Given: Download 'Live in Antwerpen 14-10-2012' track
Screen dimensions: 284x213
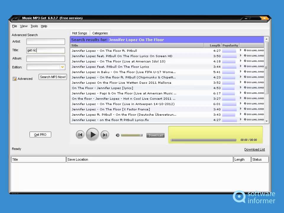Looking at the screenshot, I should (254, 104).
